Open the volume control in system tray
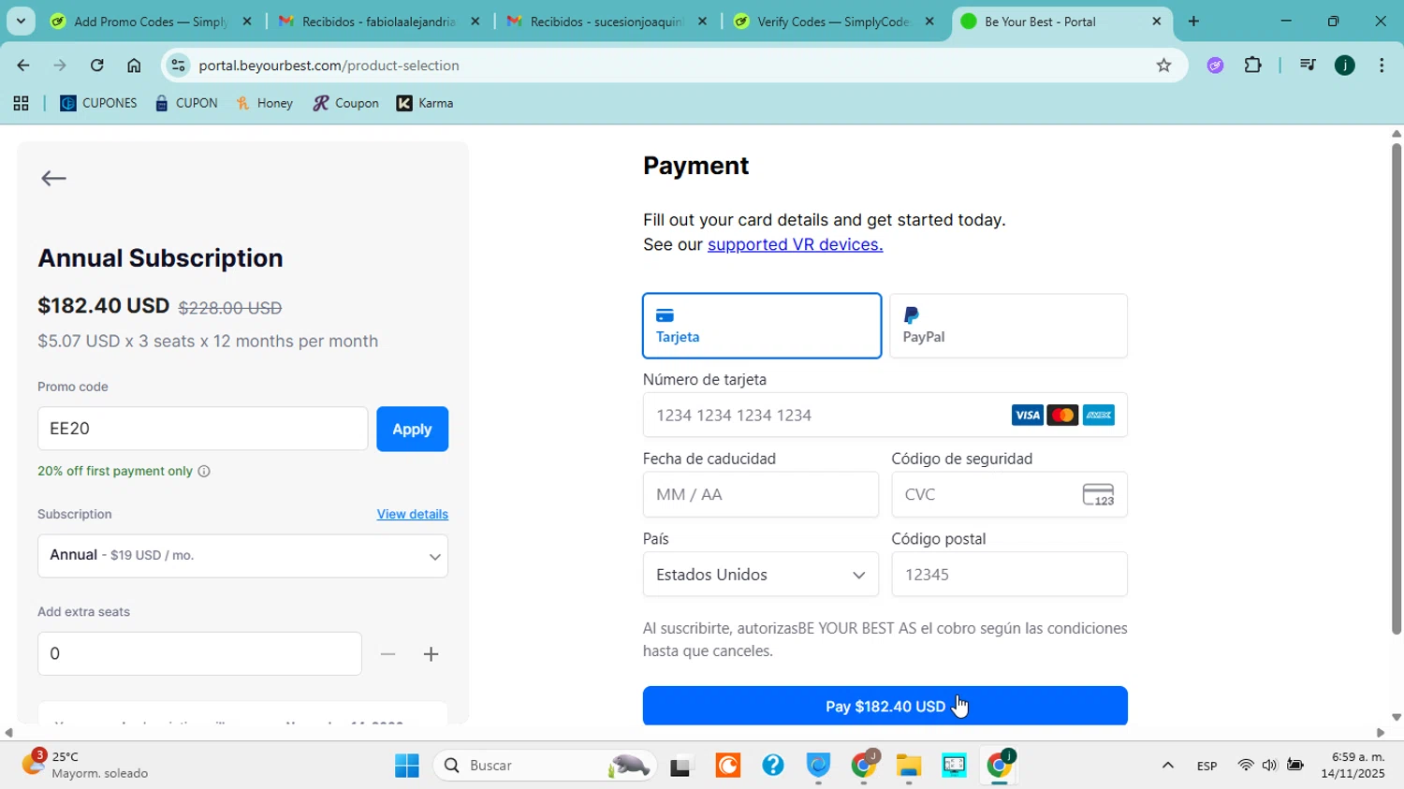 (x=1269, y=766)
